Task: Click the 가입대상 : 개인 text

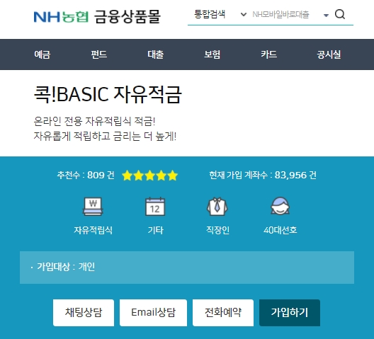Action: [x=66, y=267]
